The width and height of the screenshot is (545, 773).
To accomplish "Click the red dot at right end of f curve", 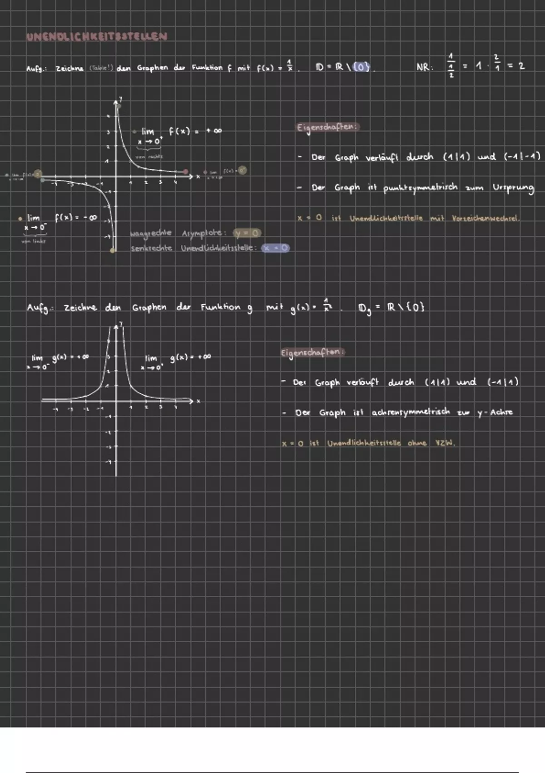I will [185, 171].
